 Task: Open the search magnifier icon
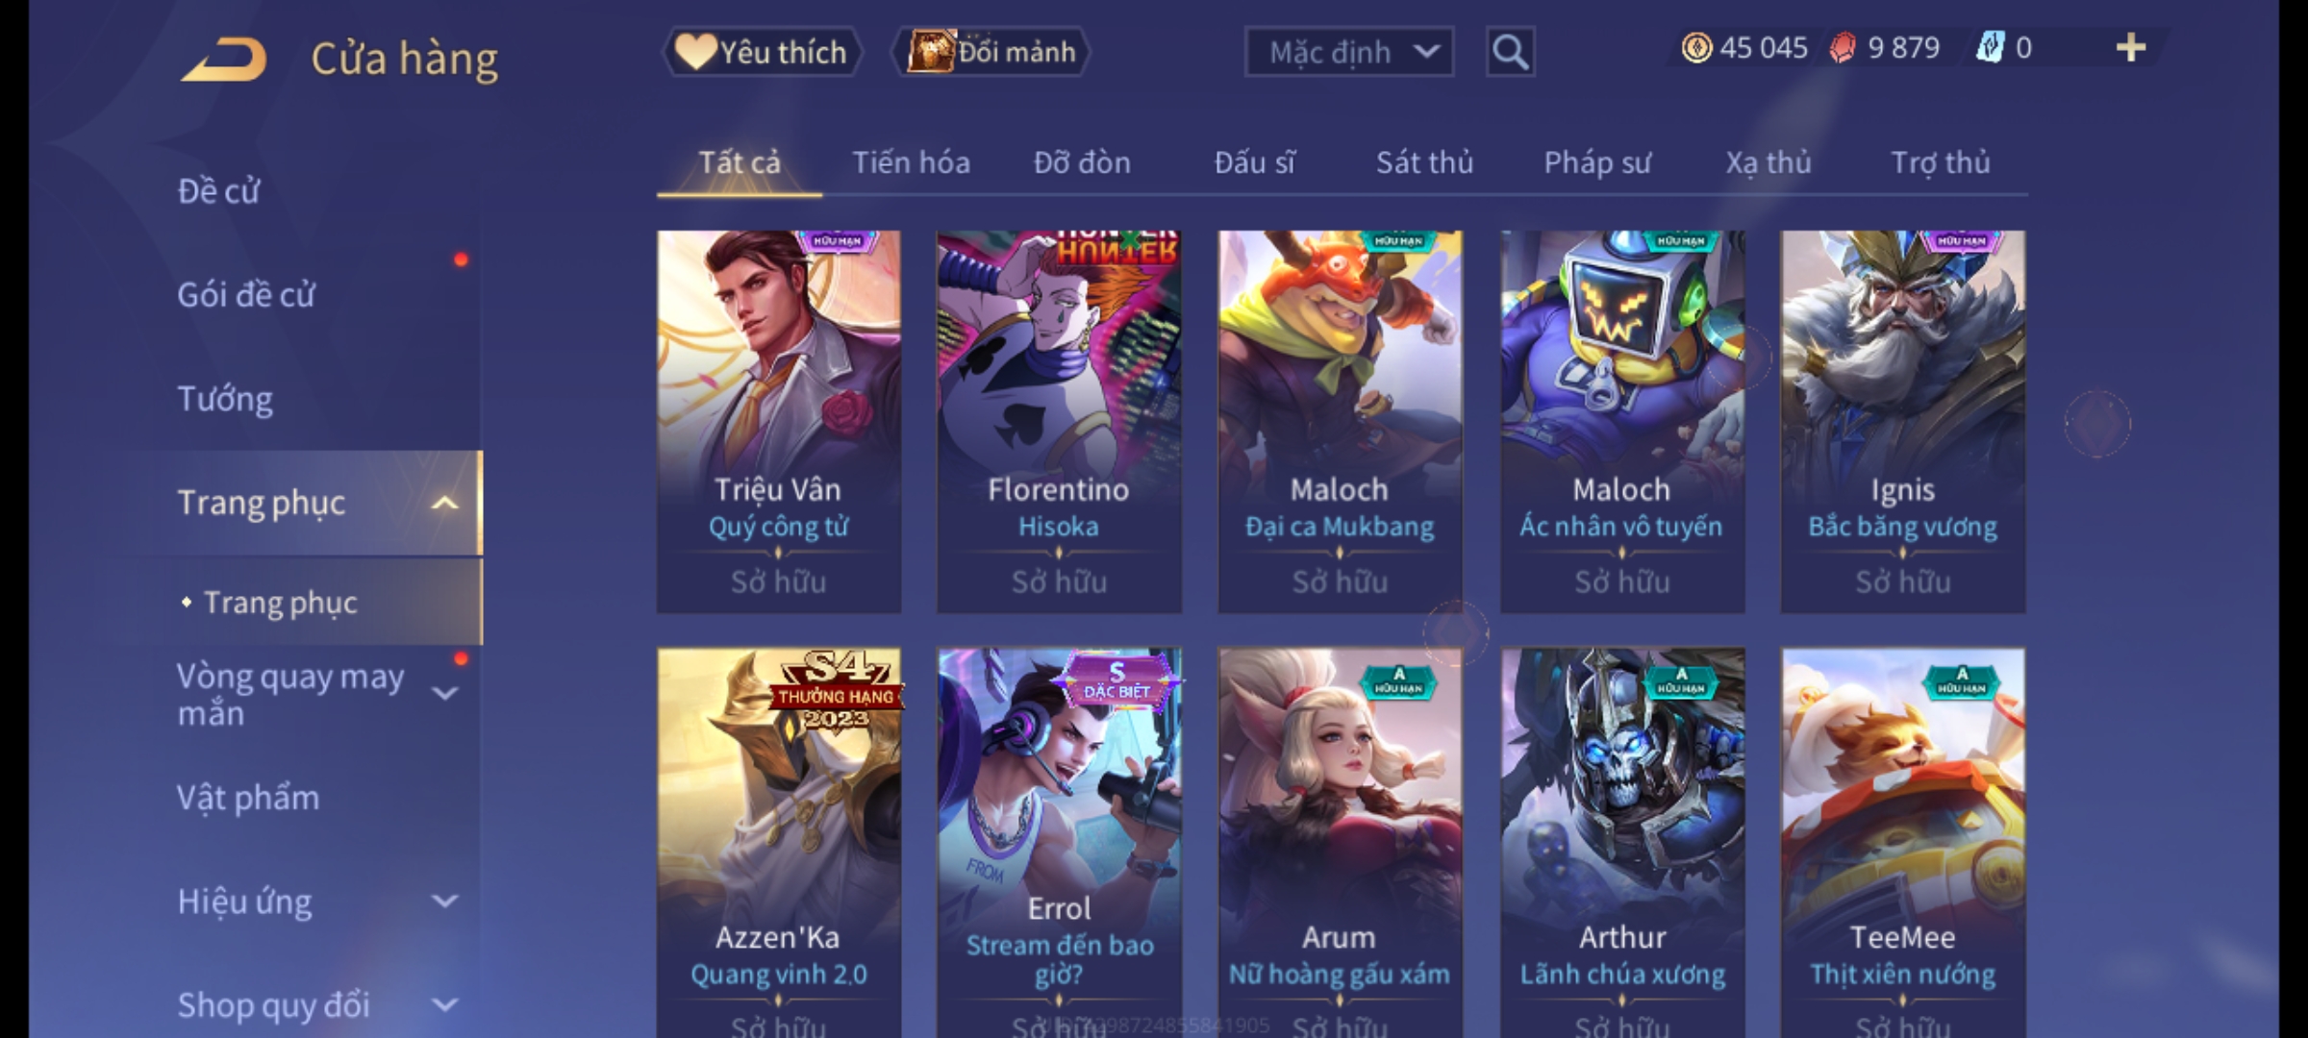pyautogui.click(x=1510, y=52)
